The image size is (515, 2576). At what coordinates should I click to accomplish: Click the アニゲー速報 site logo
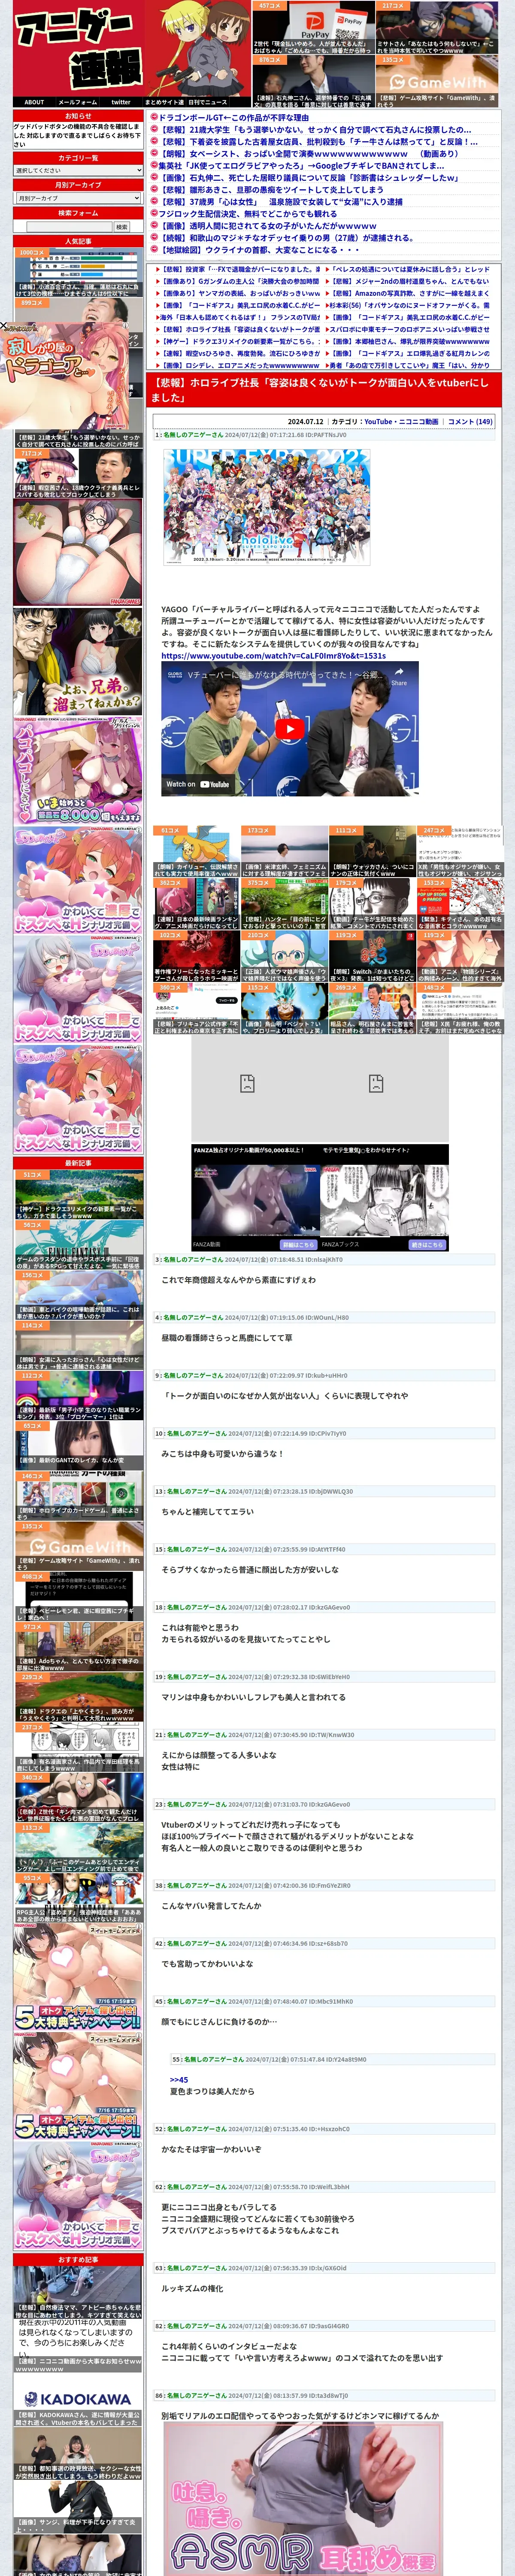[78, 49]
